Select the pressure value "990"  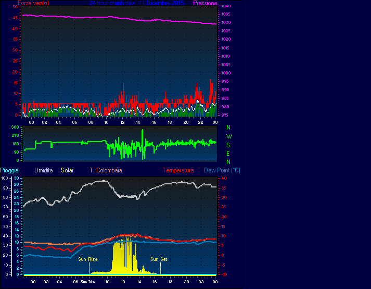pyautogui.click(x=225, y=90)
